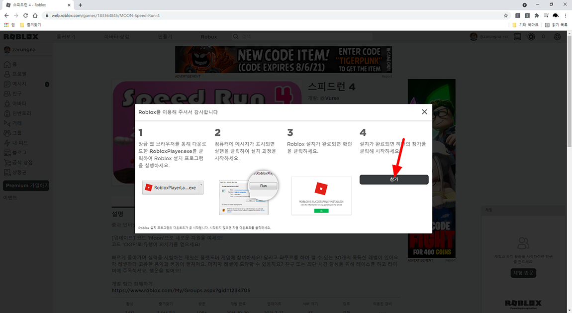The image size is (572, 313).
Task: Open the 기타 북마크 folder
Action: 525,25
